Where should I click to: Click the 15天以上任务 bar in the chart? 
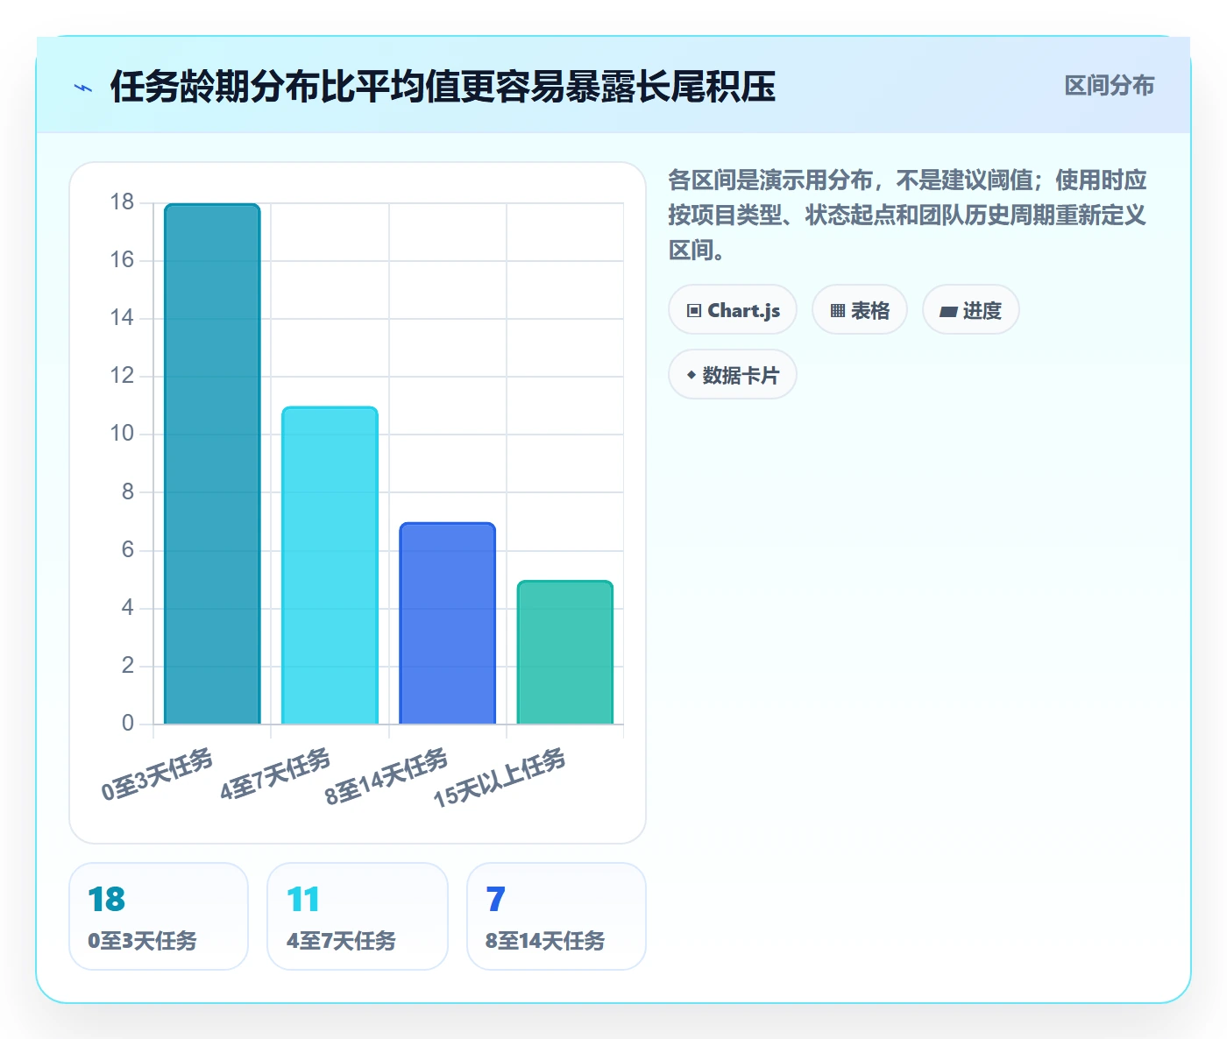click(x=565, y=653)
